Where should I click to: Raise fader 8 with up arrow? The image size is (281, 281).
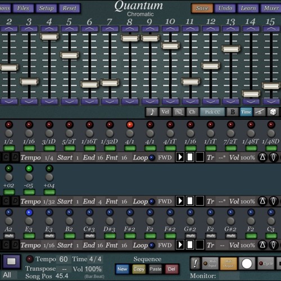tap(130, 29)
